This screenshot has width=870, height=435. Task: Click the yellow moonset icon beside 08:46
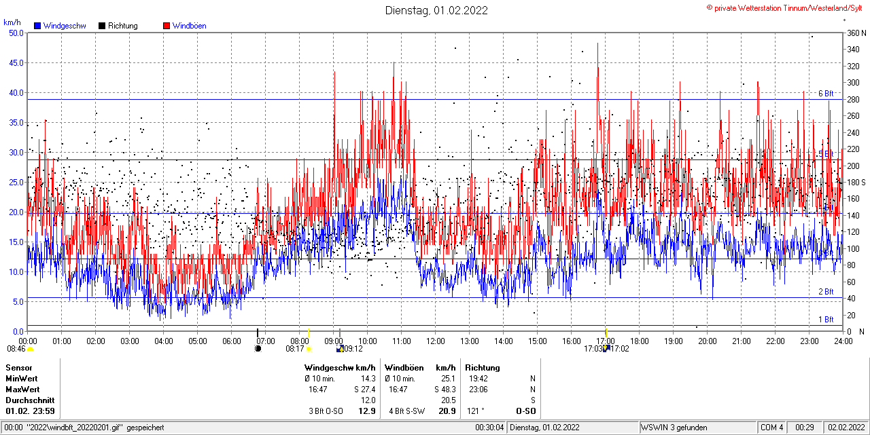point(30,349)
